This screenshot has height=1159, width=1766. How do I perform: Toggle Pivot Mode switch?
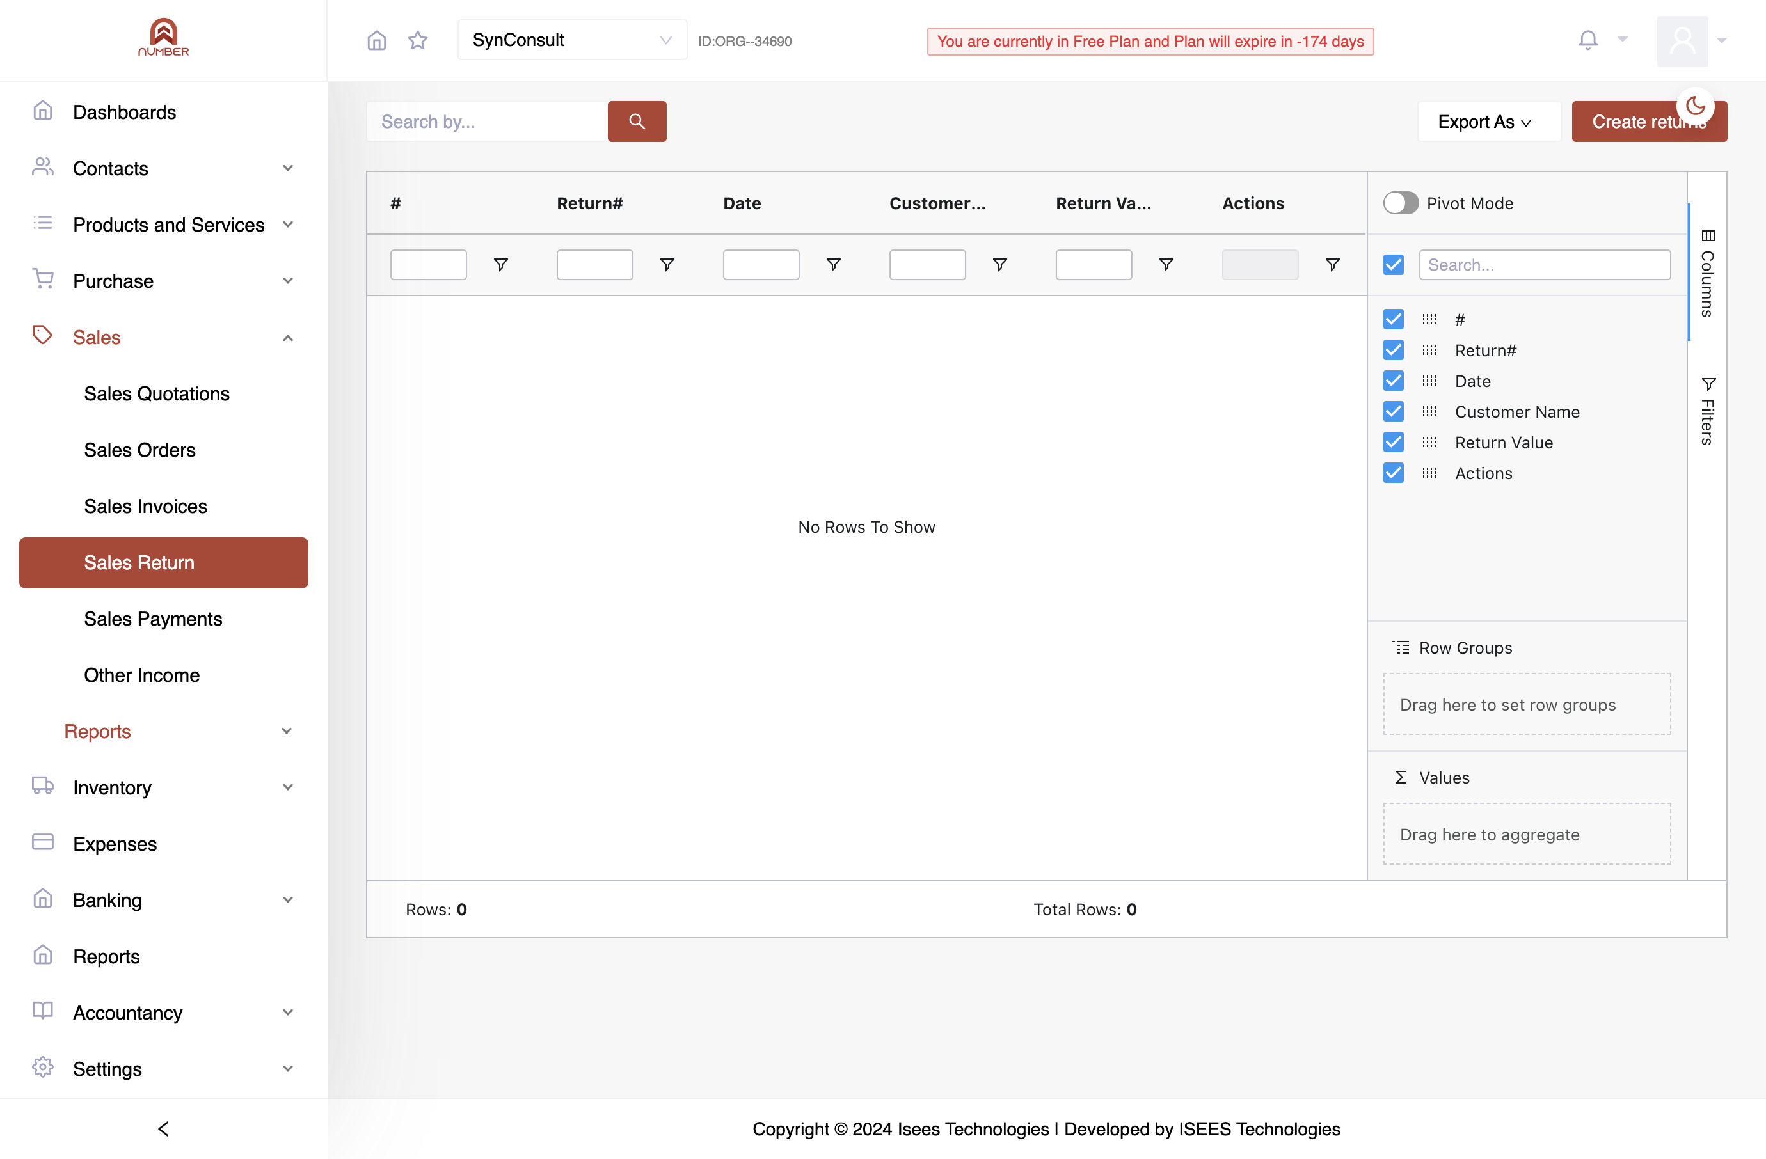click(x=1400, y=203)
